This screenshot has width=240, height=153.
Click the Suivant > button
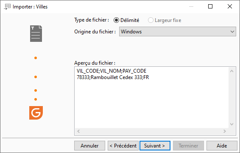click(x=155, y=146)
